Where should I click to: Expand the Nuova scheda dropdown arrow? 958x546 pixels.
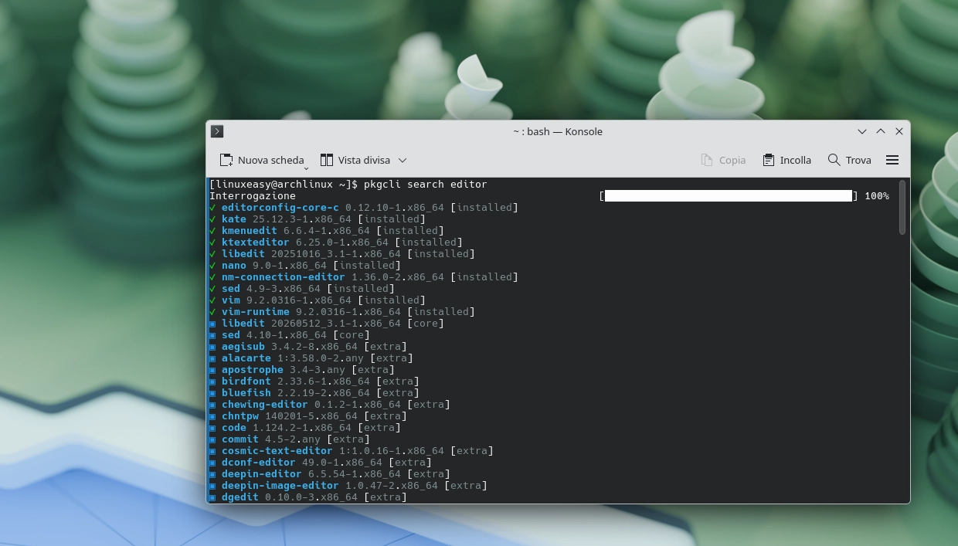coord(307,168)
